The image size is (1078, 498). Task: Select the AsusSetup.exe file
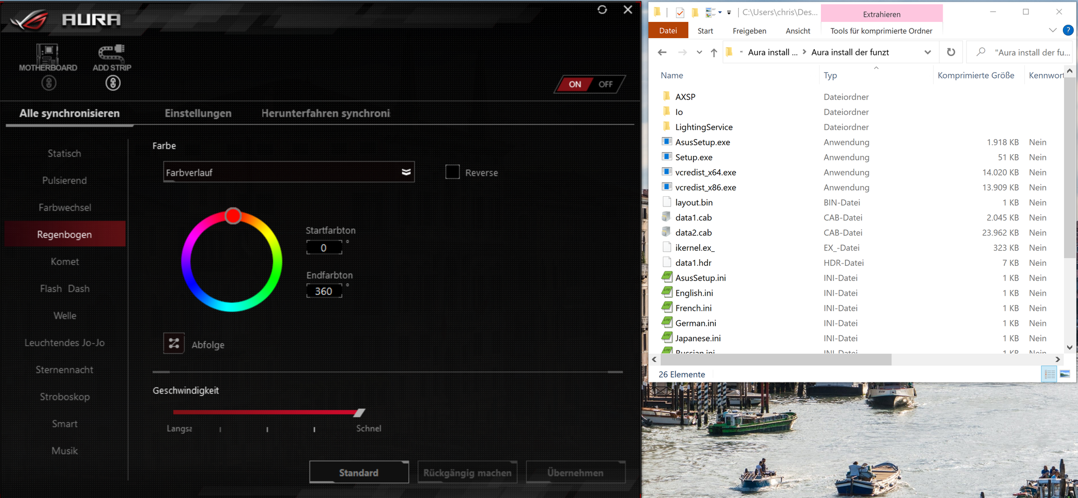(x=702, y=142)
